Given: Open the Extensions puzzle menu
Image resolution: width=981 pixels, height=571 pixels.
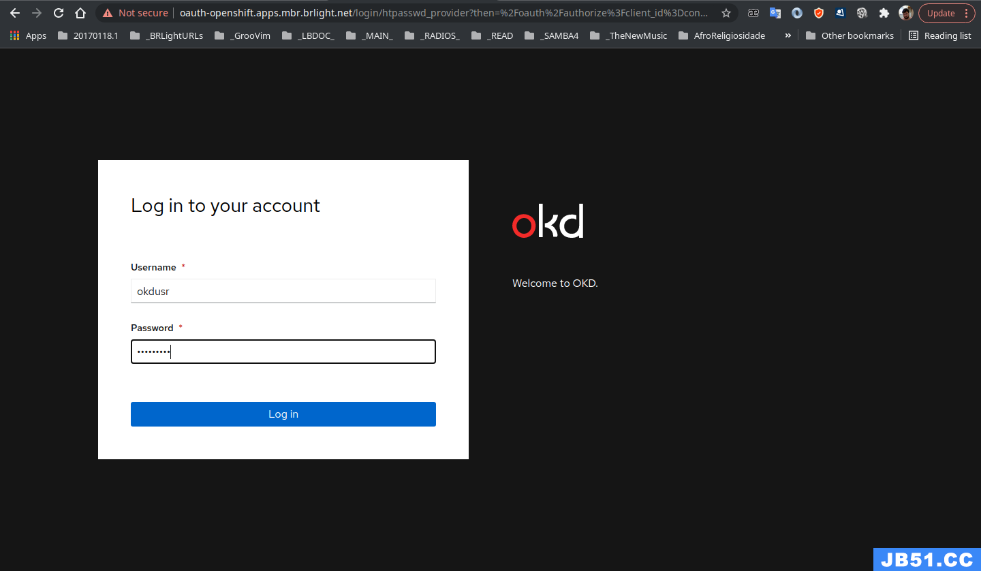Looking at the screenshot, I should coord(884,13).
